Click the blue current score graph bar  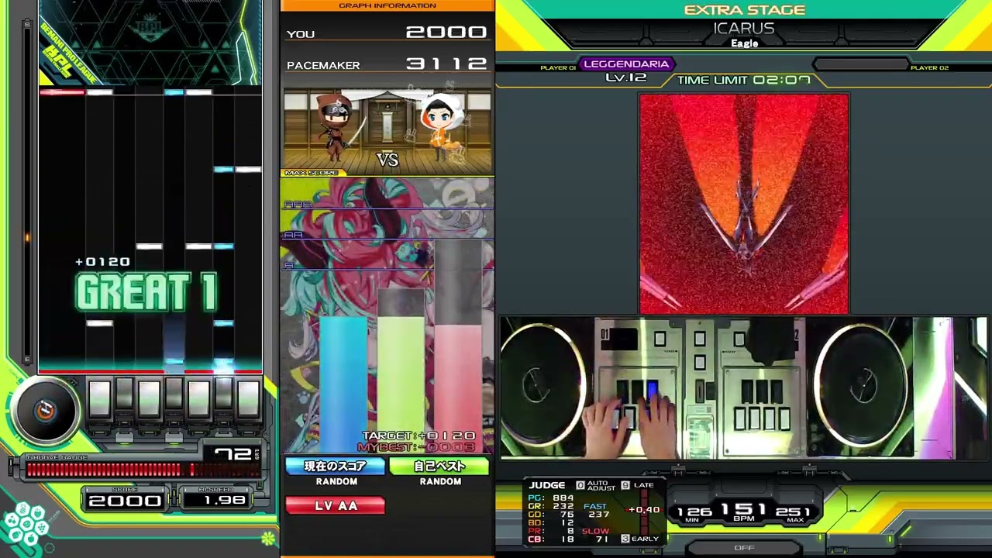point(344,384)
